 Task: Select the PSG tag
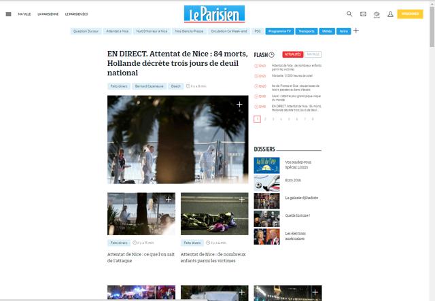[258, 31]
